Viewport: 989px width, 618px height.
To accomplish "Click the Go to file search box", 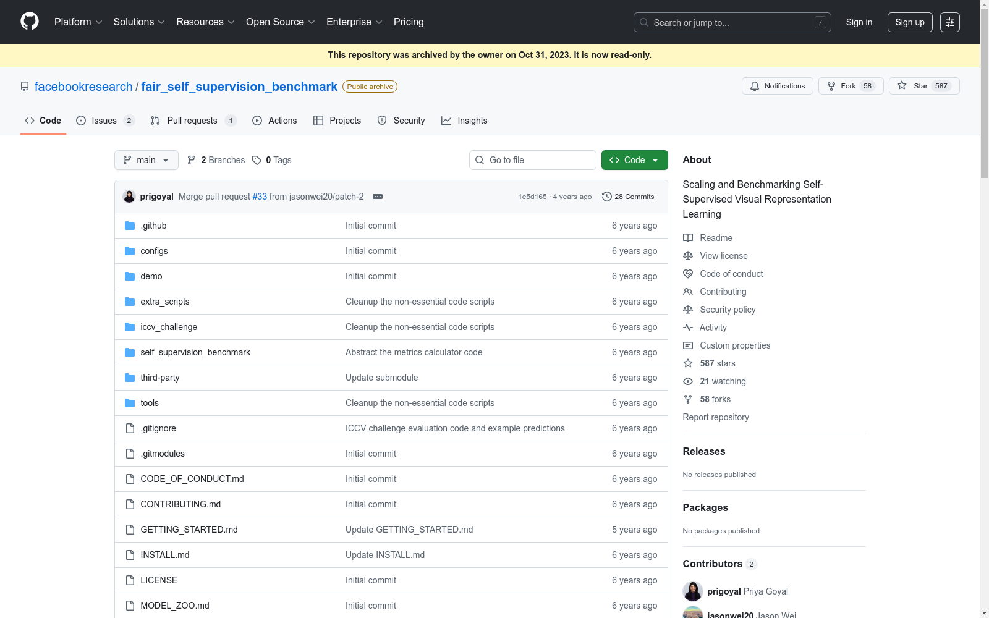I will [533, 160].
